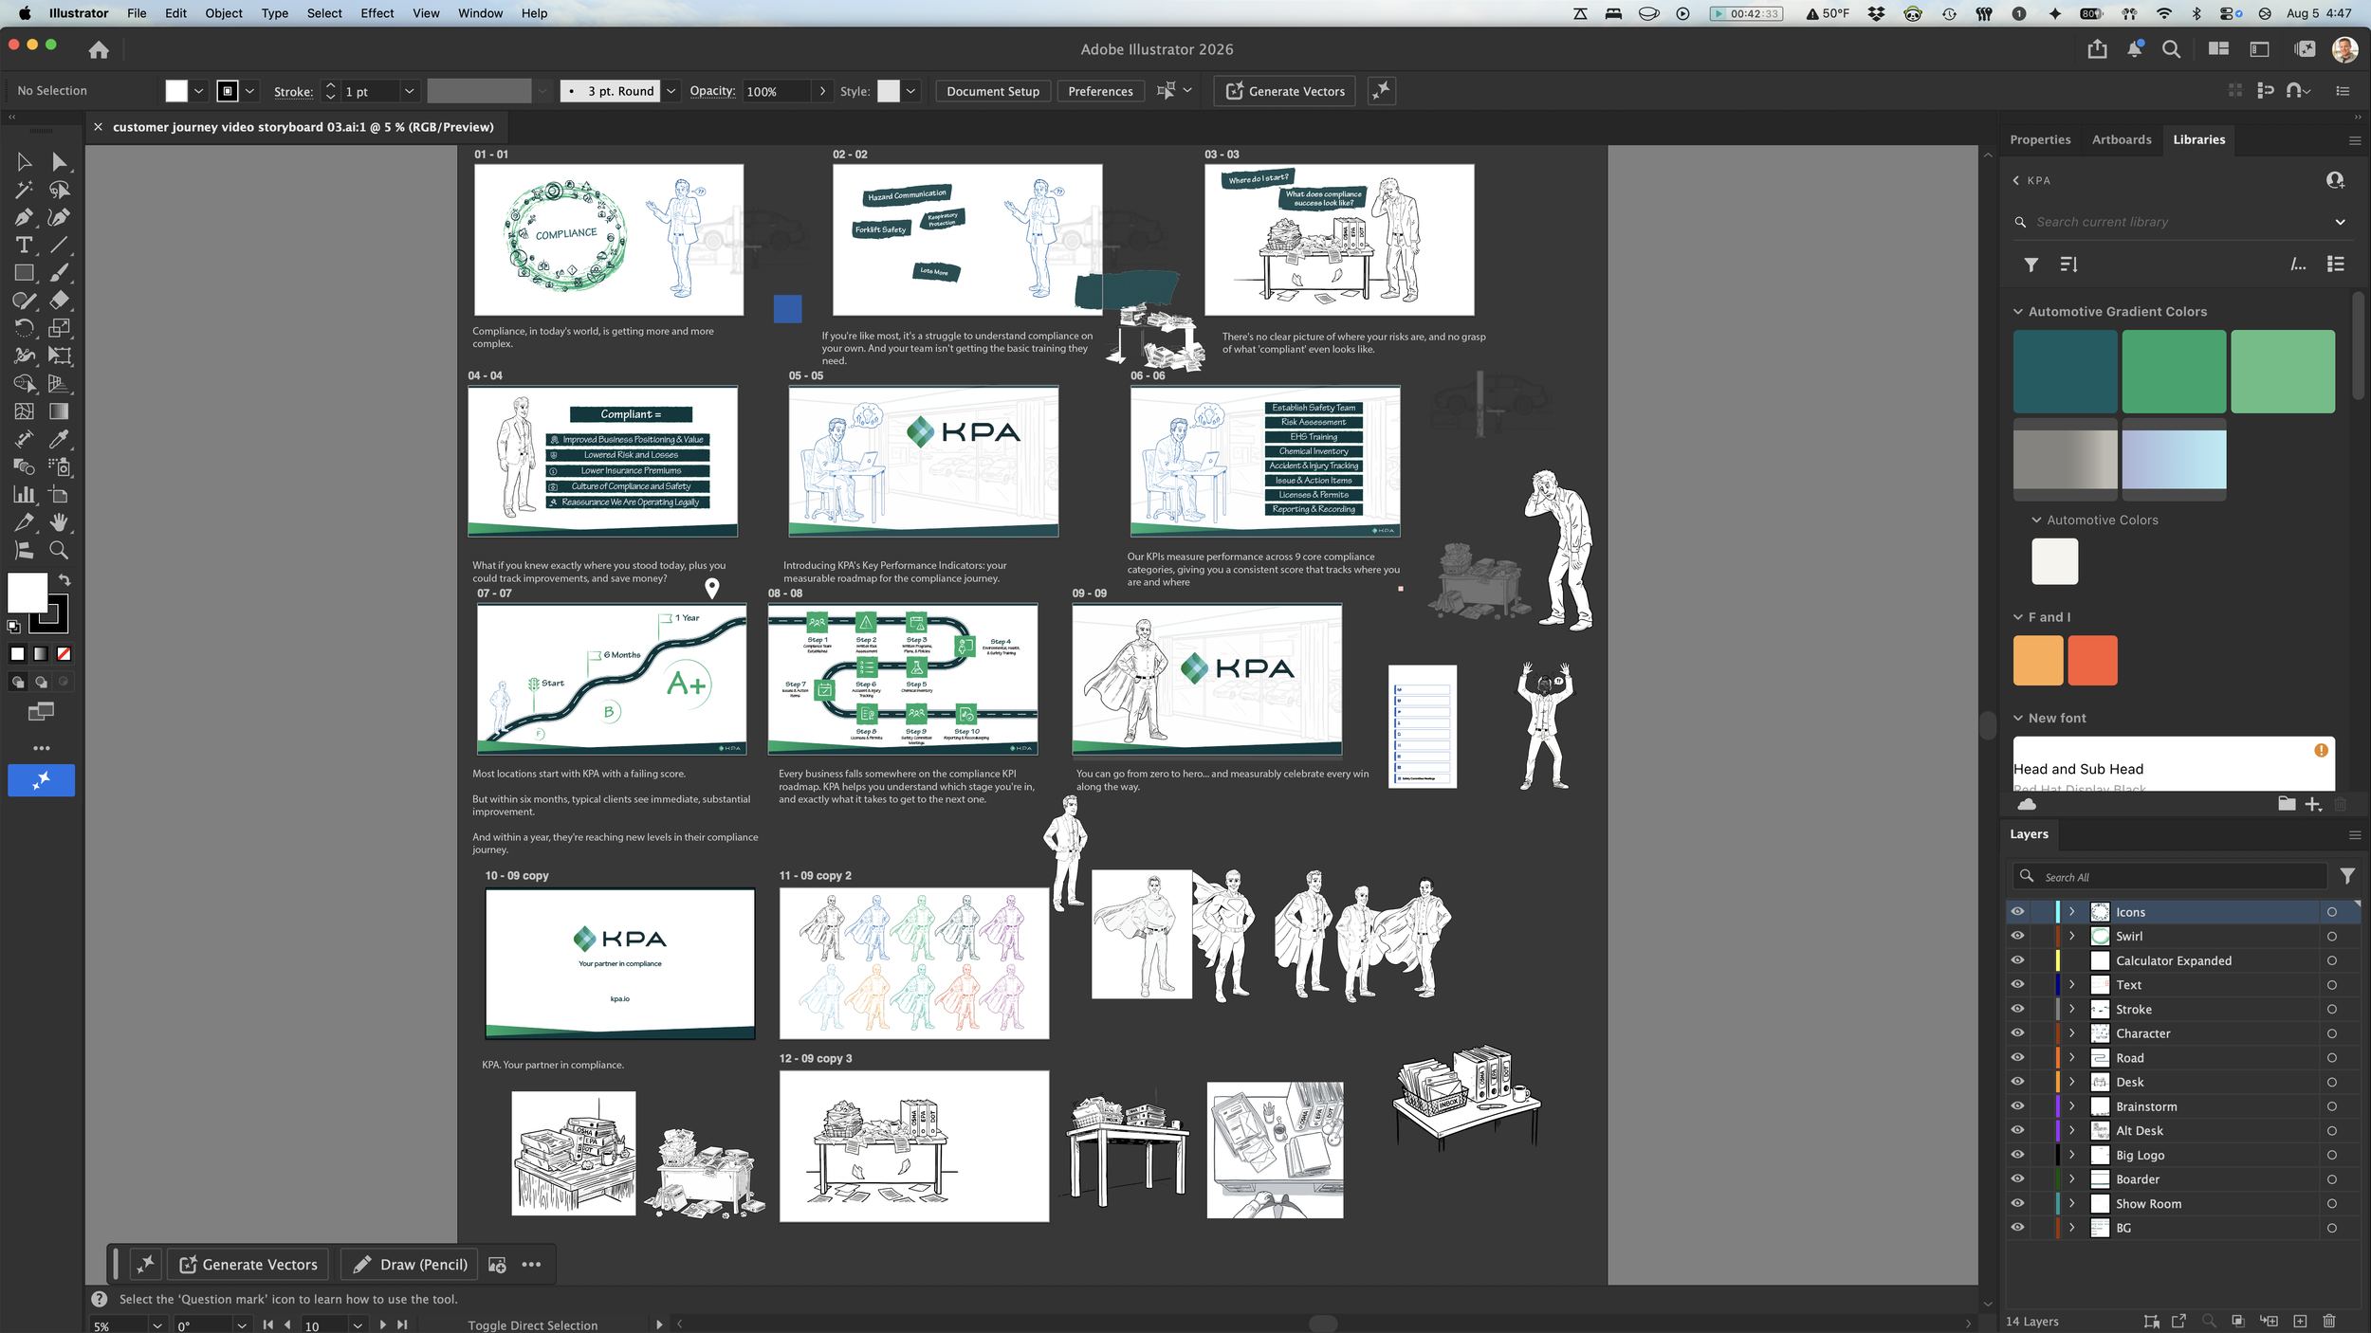Select the Paintbrush tool
2371x1333 pixels.
click(x=59, y=273)
